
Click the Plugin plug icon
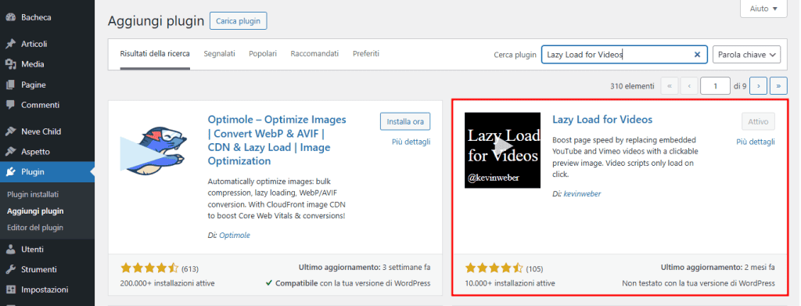tap(10, 172)
